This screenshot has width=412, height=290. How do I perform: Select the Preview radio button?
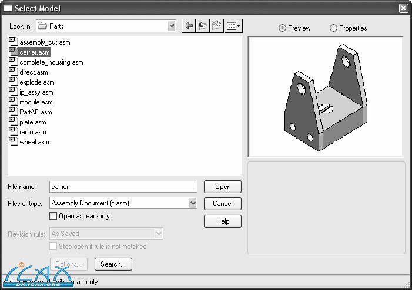coord(282,28)
